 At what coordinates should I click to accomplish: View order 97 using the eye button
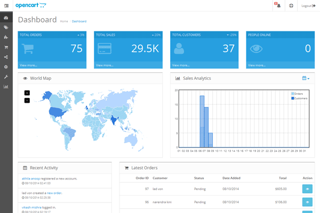coord(307,189)
